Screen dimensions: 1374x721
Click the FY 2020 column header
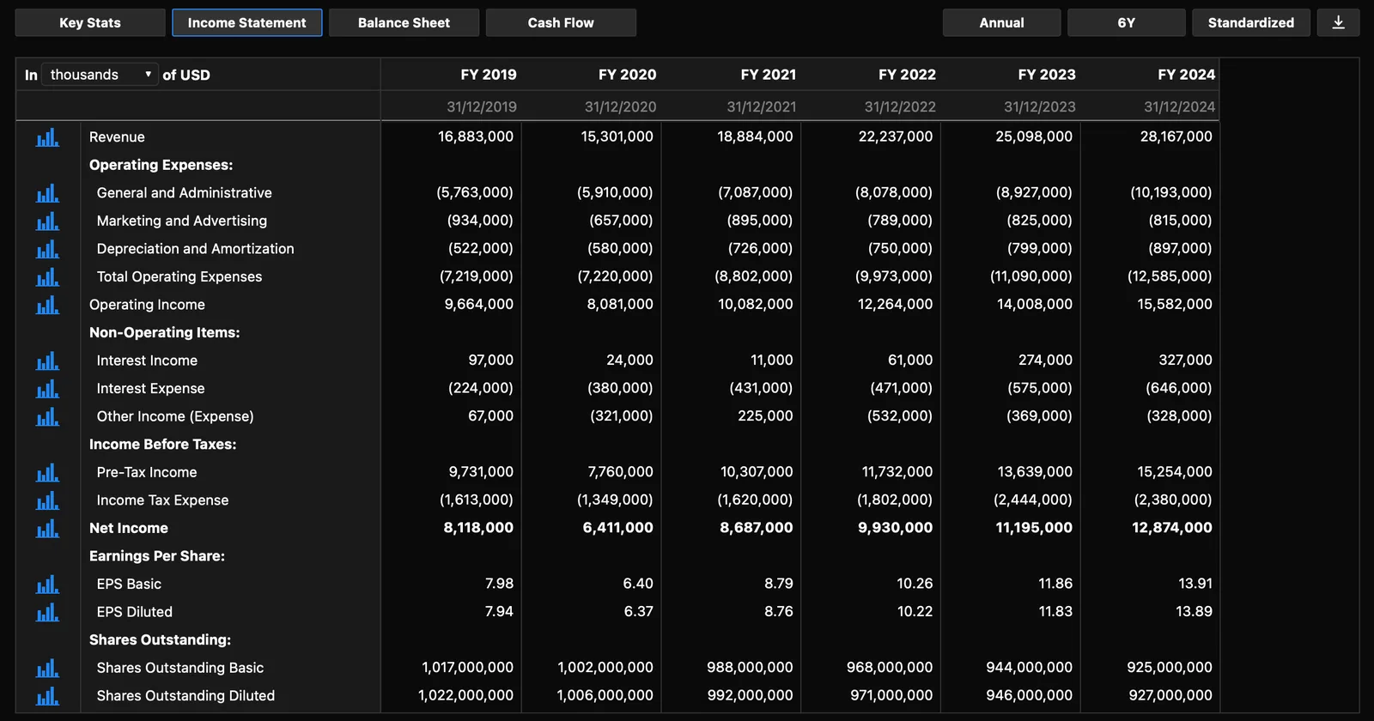(x=627, y=75)
